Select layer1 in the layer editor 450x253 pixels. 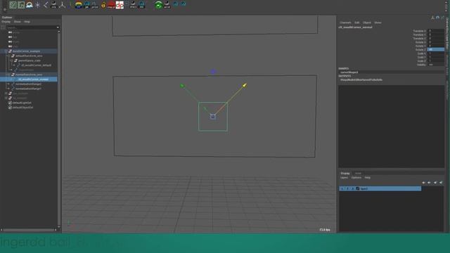click(x=380, y=188)
